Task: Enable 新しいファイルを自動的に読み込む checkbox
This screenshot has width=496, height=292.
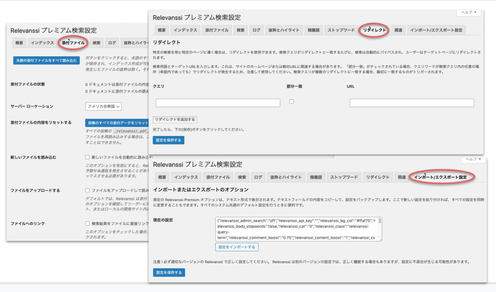Action: tap(88, 157)
